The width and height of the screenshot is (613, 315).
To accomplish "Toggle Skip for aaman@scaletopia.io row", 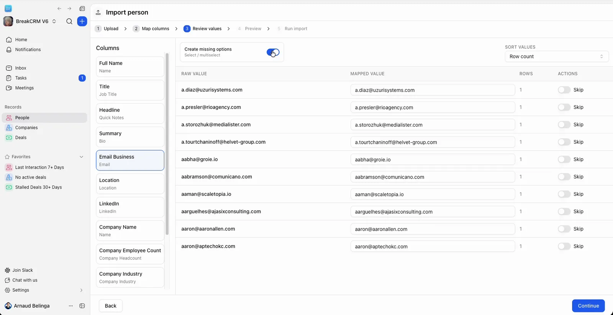I will (x=564, y=194).
